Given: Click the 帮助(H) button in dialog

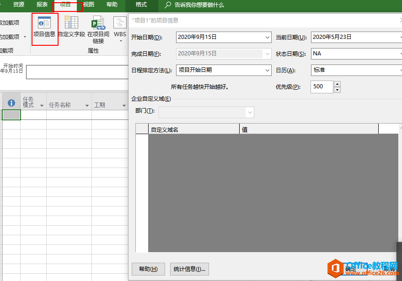Looking at the screenshot, I should click(x=148, y=269).
